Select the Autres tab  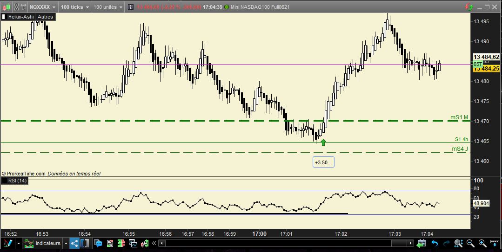[45, 17]
